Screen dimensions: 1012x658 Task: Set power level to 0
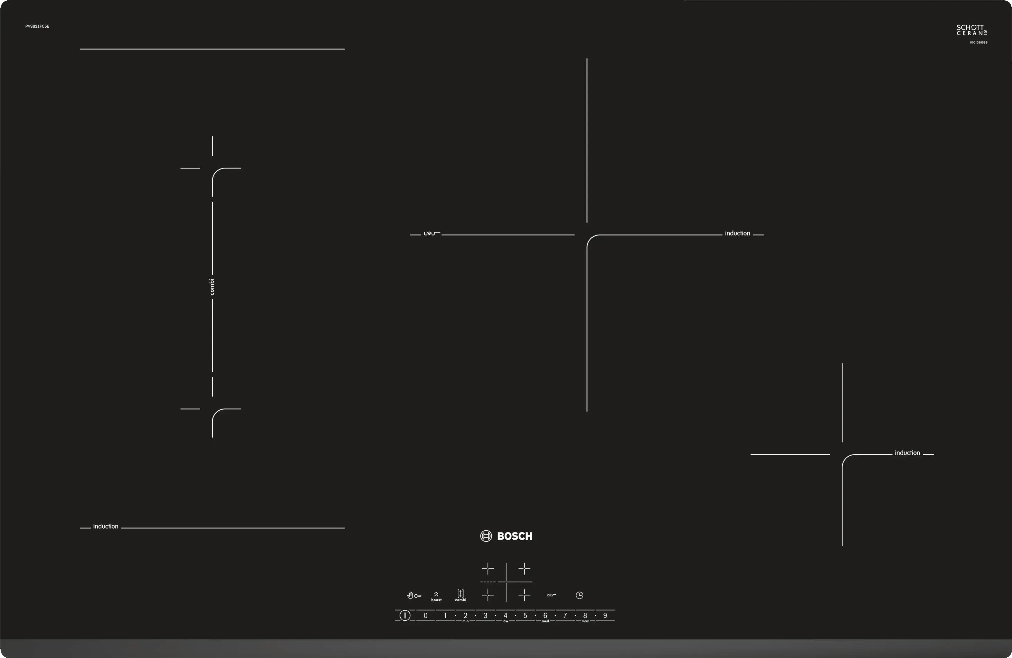coord(425,615)
